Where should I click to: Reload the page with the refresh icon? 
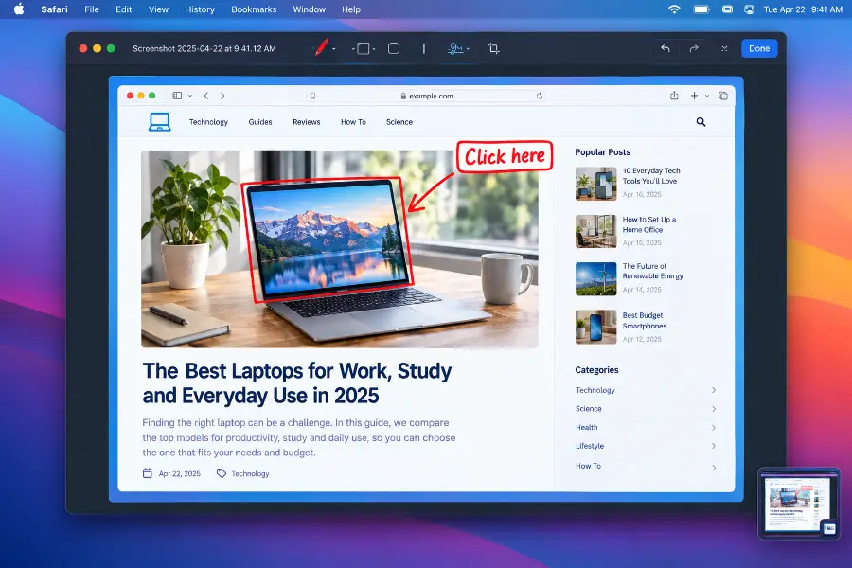pos(539,96)
